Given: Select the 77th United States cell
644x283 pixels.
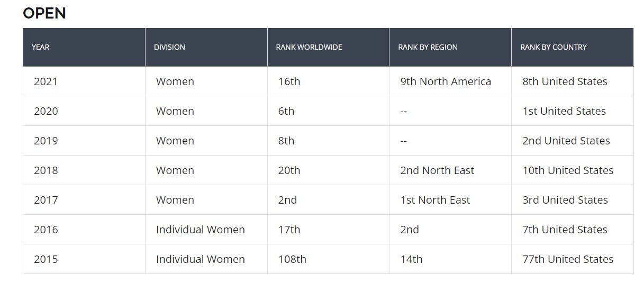Looking at the screenshot, I should tap(568, 259).
